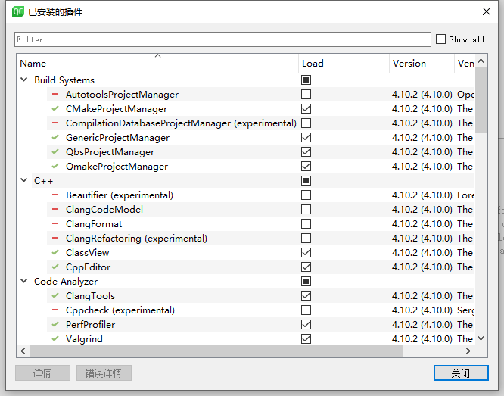The height and width of the screenshot is (396, 504).
Task: Click horizontal scrollbar right arrow
Action: pos(468,351)
